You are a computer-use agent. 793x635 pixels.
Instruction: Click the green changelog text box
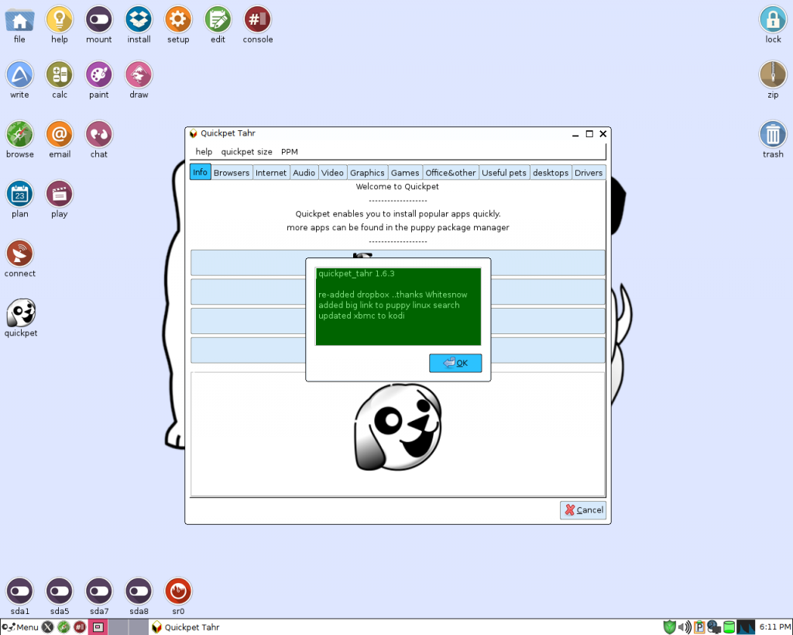[398, 306]
